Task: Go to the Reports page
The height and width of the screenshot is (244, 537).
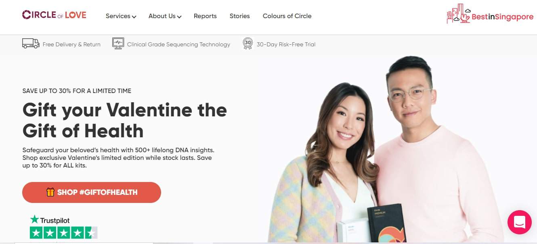Action: tap(205, 16)
